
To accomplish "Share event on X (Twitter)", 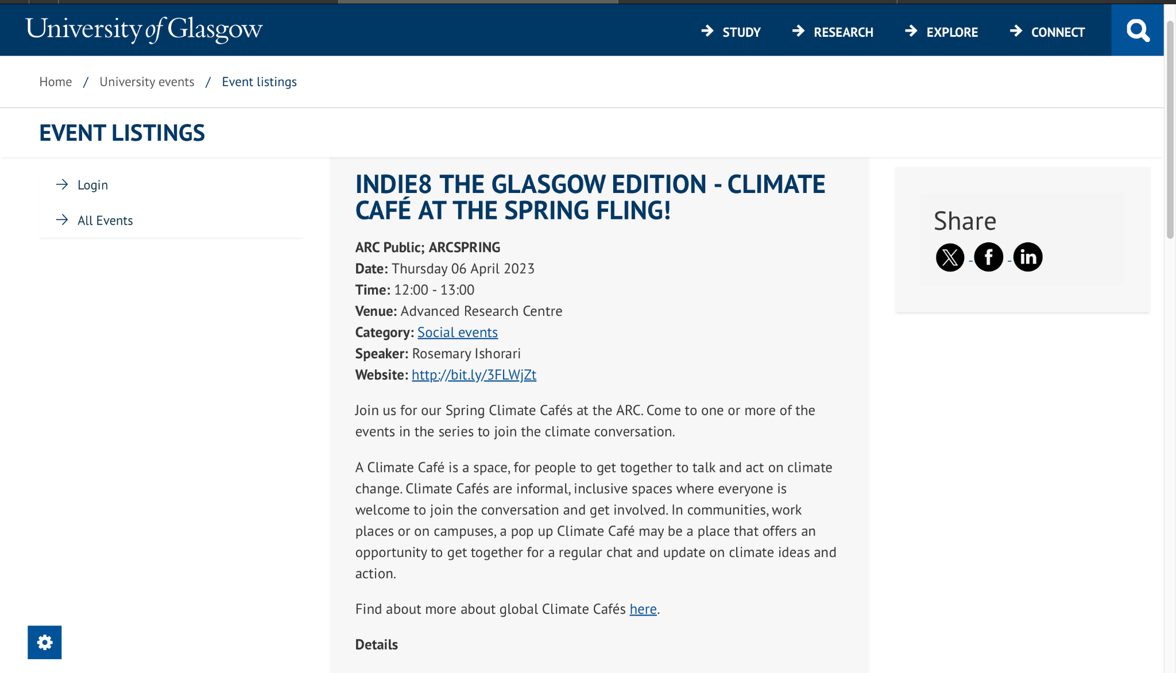I will [x=950, y=257].
